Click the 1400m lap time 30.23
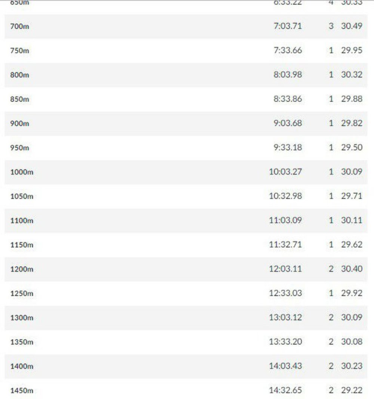The height and width of the screenshot is (399, 374). tap(352, 366)
